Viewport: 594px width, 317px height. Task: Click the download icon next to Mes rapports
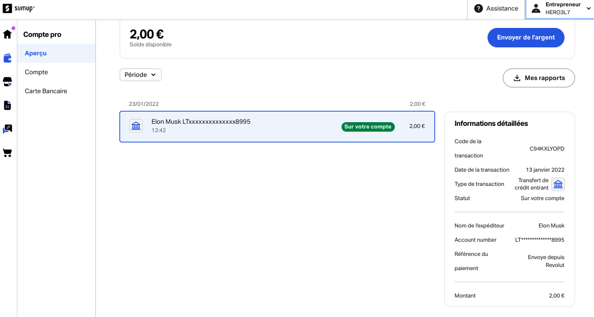click(517, 78)
